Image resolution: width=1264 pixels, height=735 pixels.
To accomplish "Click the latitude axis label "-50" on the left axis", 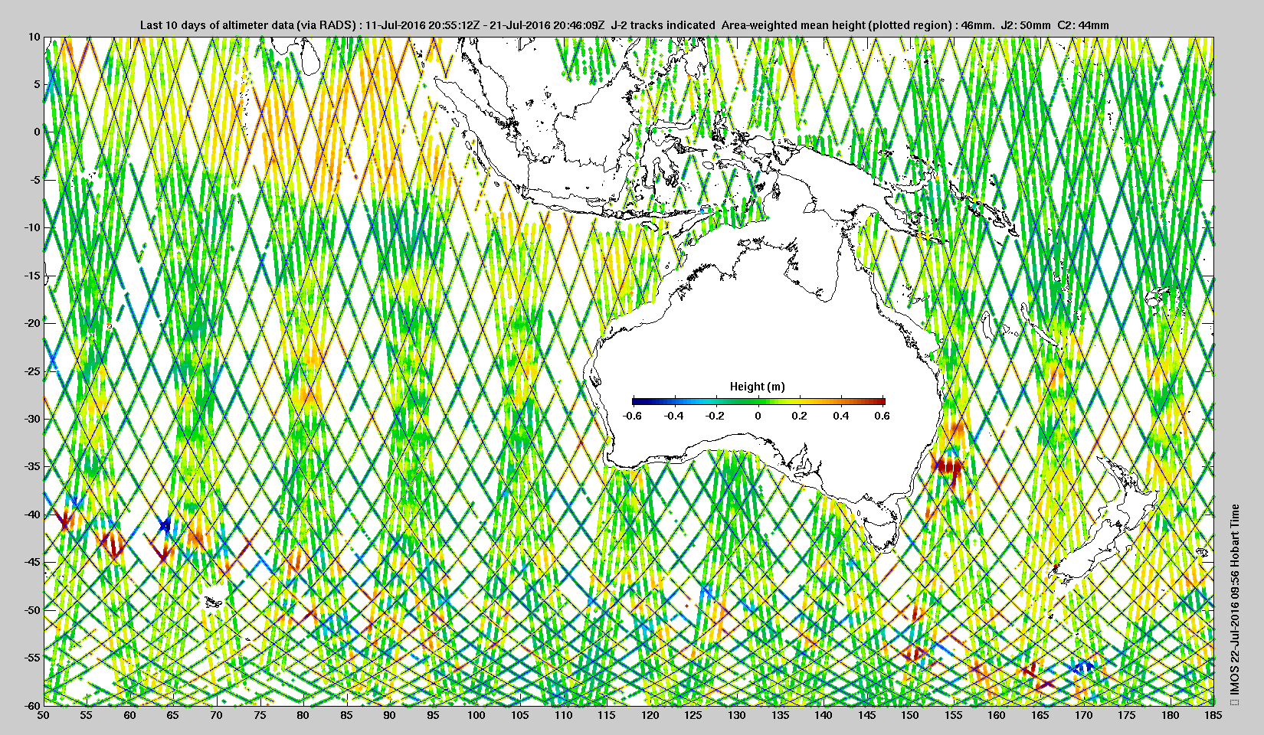I will [x=32, y=609].
